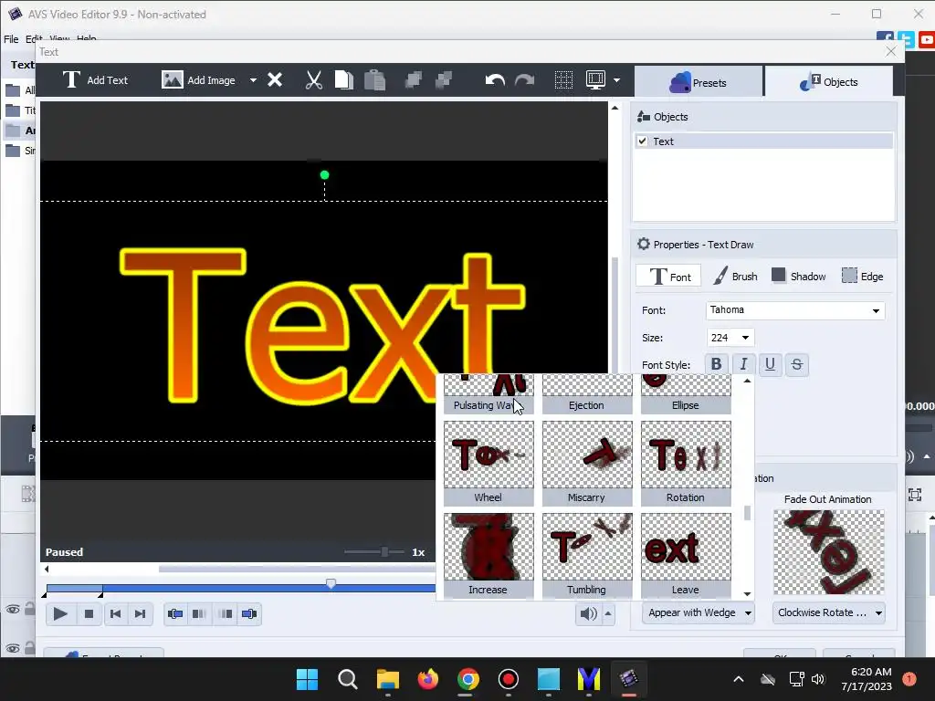935x701 pixels.
Task: Click the Undo arrow icon
Action: click(x=495, y=80)
